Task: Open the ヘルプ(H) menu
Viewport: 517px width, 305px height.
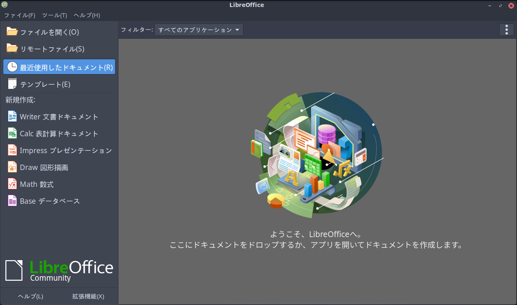Action: pos(87,15)
